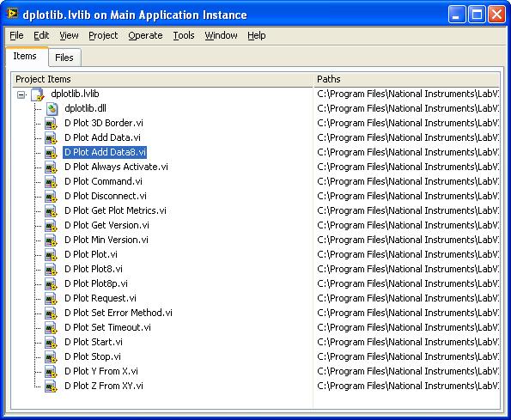Select D Plot Plot8.vi

click(94, 269)
